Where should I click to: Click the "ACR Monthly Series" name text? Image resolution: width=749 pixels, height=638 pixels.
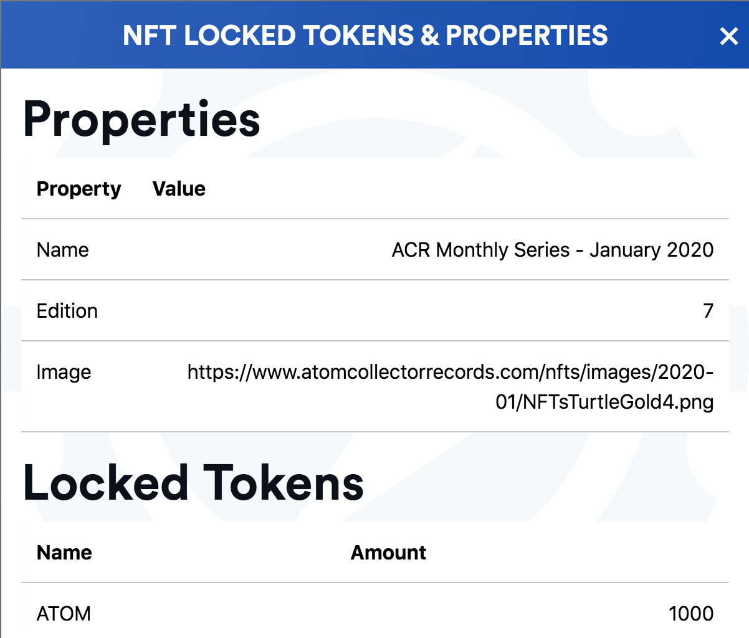tap(480, 250)
